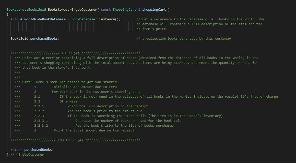
Task: Click purchasedBooks in the return statement
Action: [x=38, y=150]
